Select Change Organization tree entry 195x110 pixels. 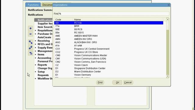coord(45,68)
